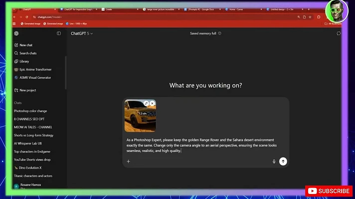Edit the attached Range Rover image
Image resolution: width=355 pixels, height=199 pixels.
point(146,103)
